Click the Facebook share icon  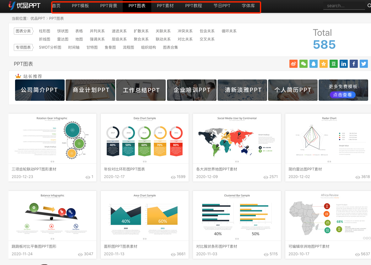[353, 63]
